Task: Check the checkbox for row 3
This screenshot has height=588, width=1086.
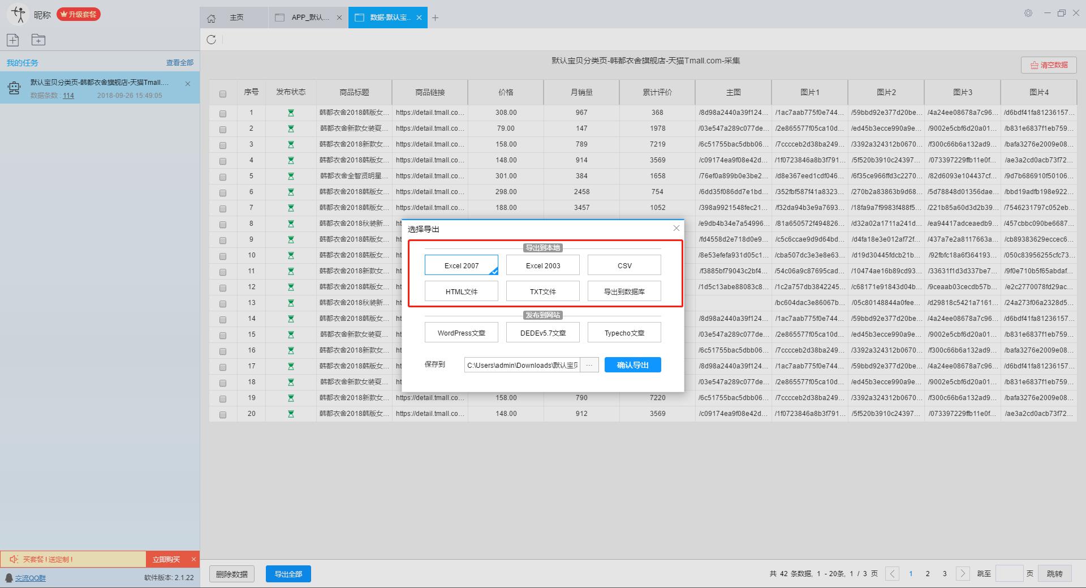Action: [x=223, y=145]
